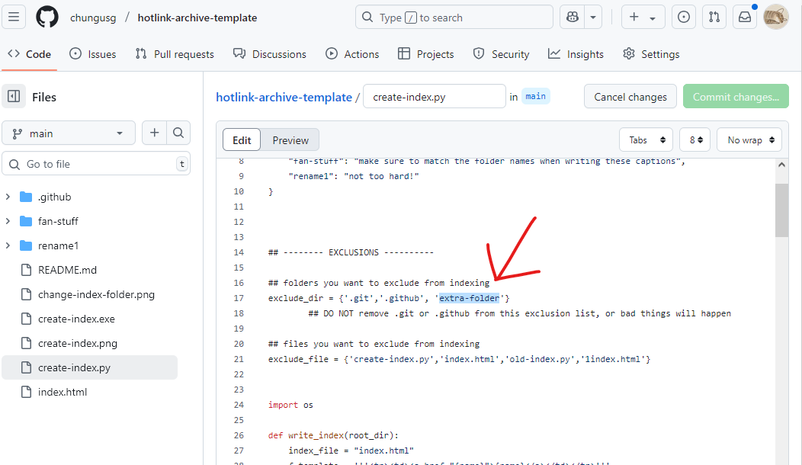Open pull requests icon in header

point(714,17)
